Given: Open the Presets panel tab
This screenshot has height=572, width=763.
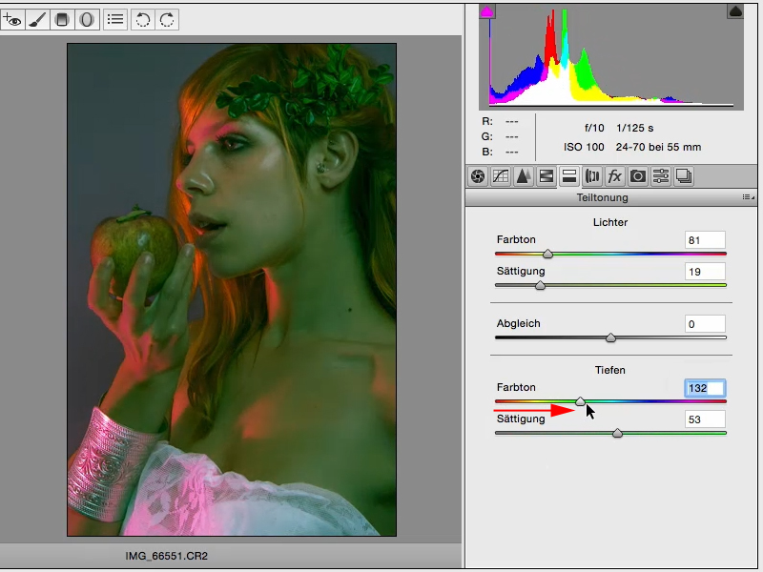Looking at the screenshot, I should pos(661,176).
